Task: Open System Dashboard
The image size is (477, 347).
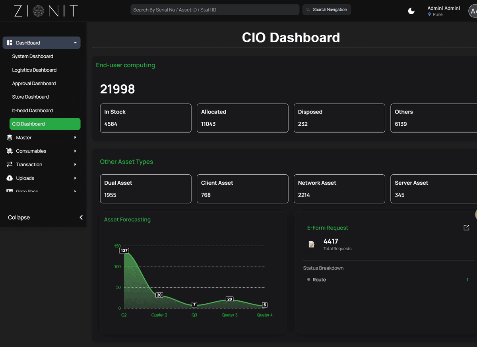Action: (33, 57)
